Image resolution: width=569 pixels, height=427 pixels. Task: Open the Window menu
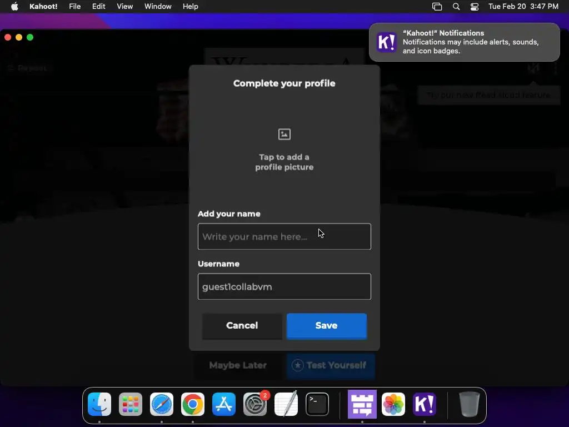click(158, 7)
